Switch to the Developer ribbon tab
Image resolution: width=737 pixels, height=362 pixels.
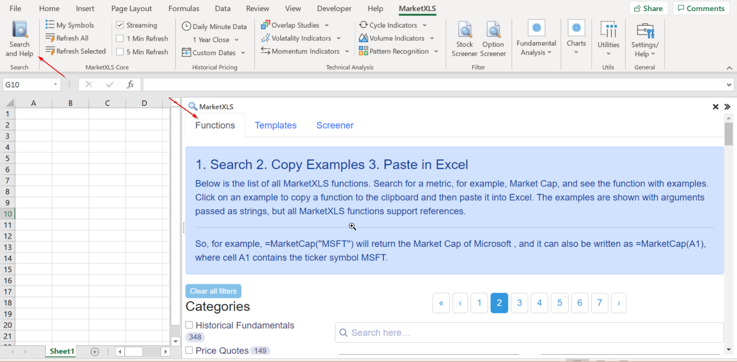pos(334,8)
